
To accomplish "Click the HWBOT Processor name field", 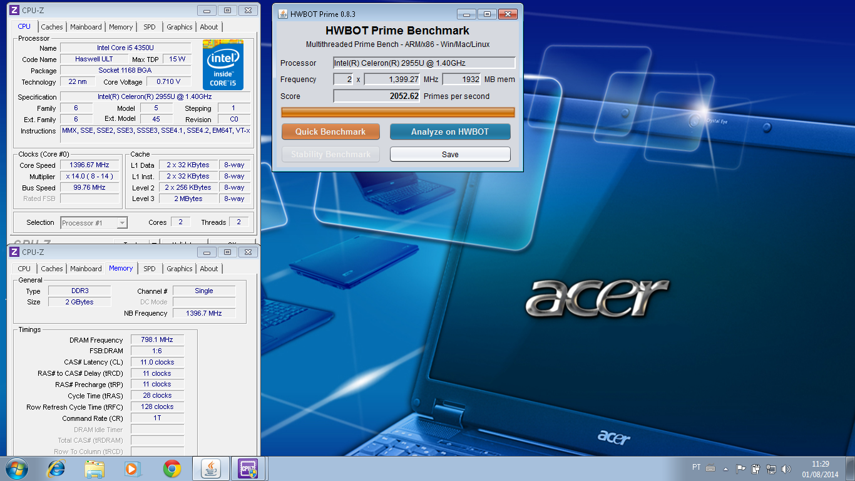I will coord(424,63).
